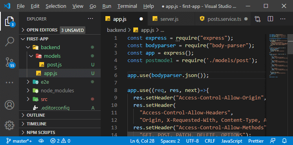Click the Visual Studio Code logo icon
The width and height of the screenshot is (293, 145).
(7, 6)
